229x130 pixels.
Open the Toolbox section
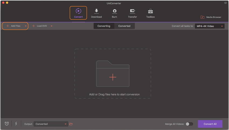click(x=150, y=13)
